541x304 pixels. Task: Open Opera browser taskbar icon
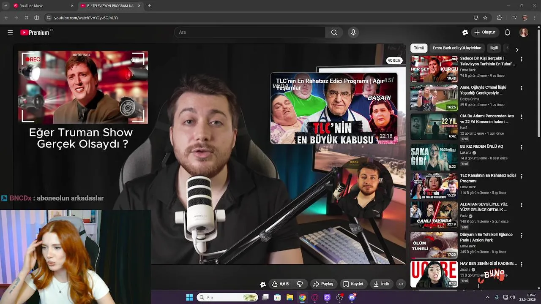click(x=314, y=297)
